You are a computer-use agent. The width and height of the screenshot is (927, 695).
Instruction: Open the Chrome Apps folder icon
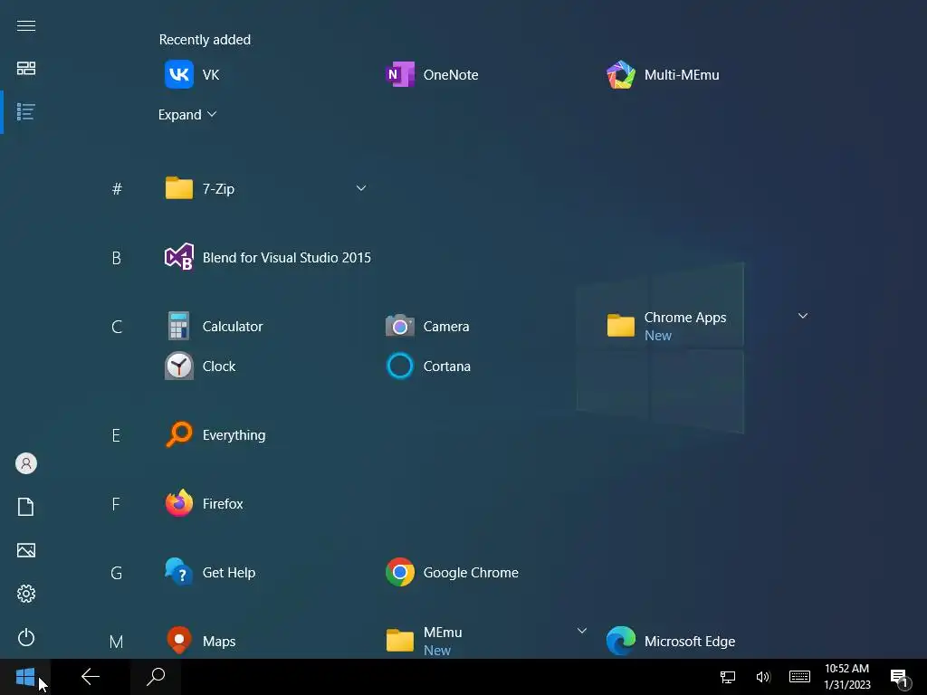click(621, 326)
